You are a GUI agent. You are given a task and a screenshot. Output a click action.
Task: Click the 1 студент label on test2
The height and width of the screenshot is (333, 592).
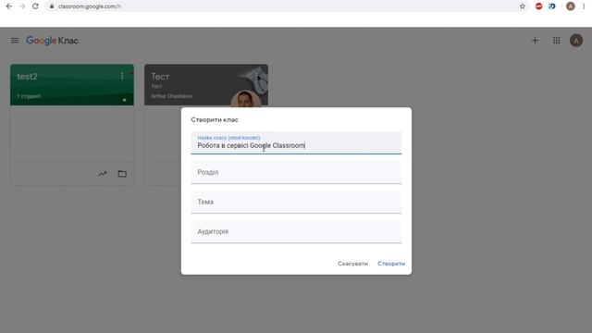[x=29, y=96]
